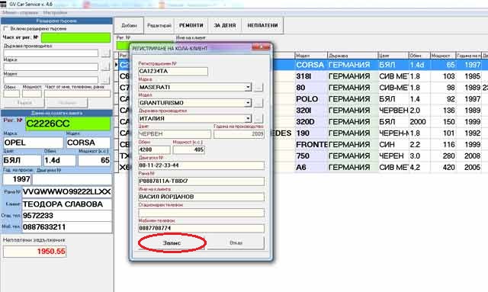
Task: Click the Държава производител search field
Action: point(51,53)
